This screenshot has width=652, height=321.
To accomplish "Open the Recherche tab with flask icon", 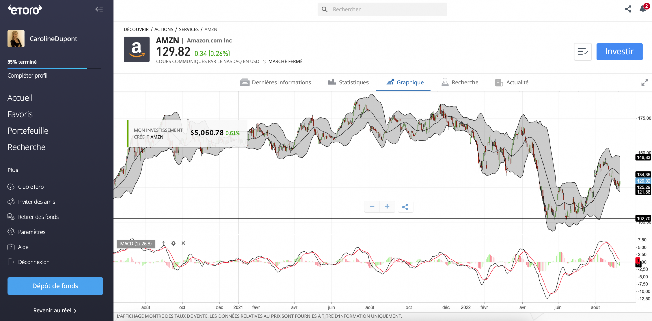I will 460,82.
